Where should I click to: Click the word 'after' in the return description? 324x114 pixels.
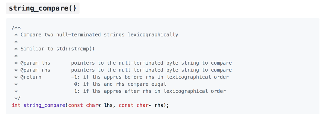[x=132, y=91]
